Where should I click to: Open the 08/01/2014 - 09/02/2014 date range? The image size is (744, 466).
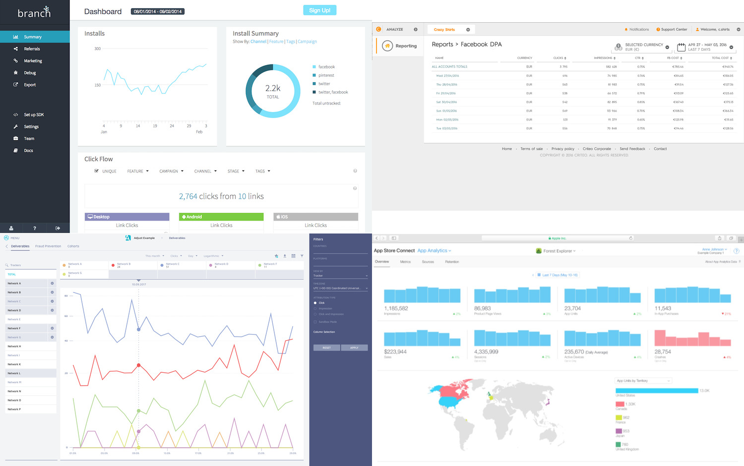click(158, 11)
